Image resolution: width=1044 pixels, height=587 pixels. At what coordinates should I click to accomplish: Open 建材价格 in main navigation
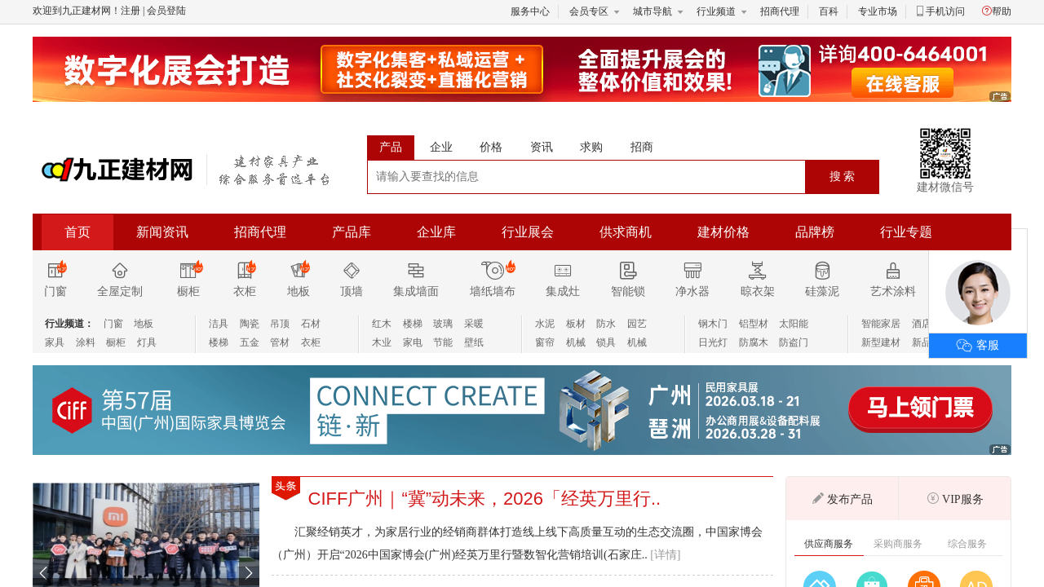(723, 232)
